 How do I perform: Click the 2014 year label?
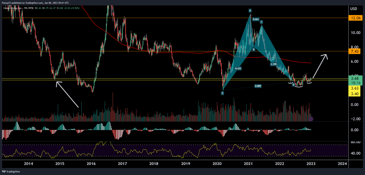pyautogui.click(x=28, y=164)
